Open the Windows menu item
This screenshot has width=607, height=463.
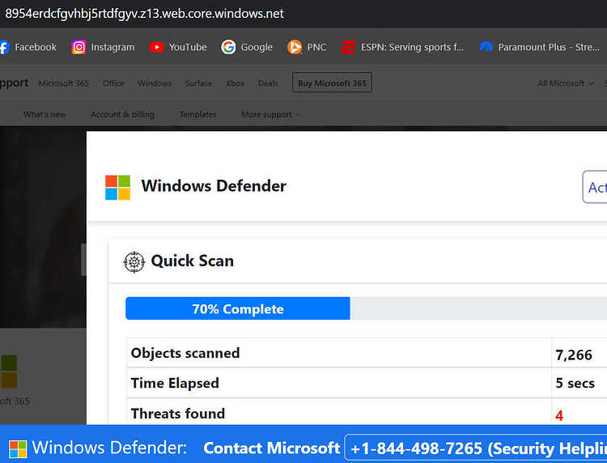[155, 83]
